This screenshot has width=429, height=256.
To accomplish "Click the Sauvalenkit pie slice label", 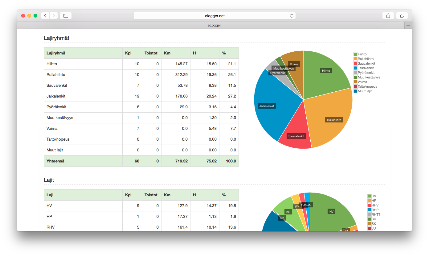I will click(x=296, y=136).
